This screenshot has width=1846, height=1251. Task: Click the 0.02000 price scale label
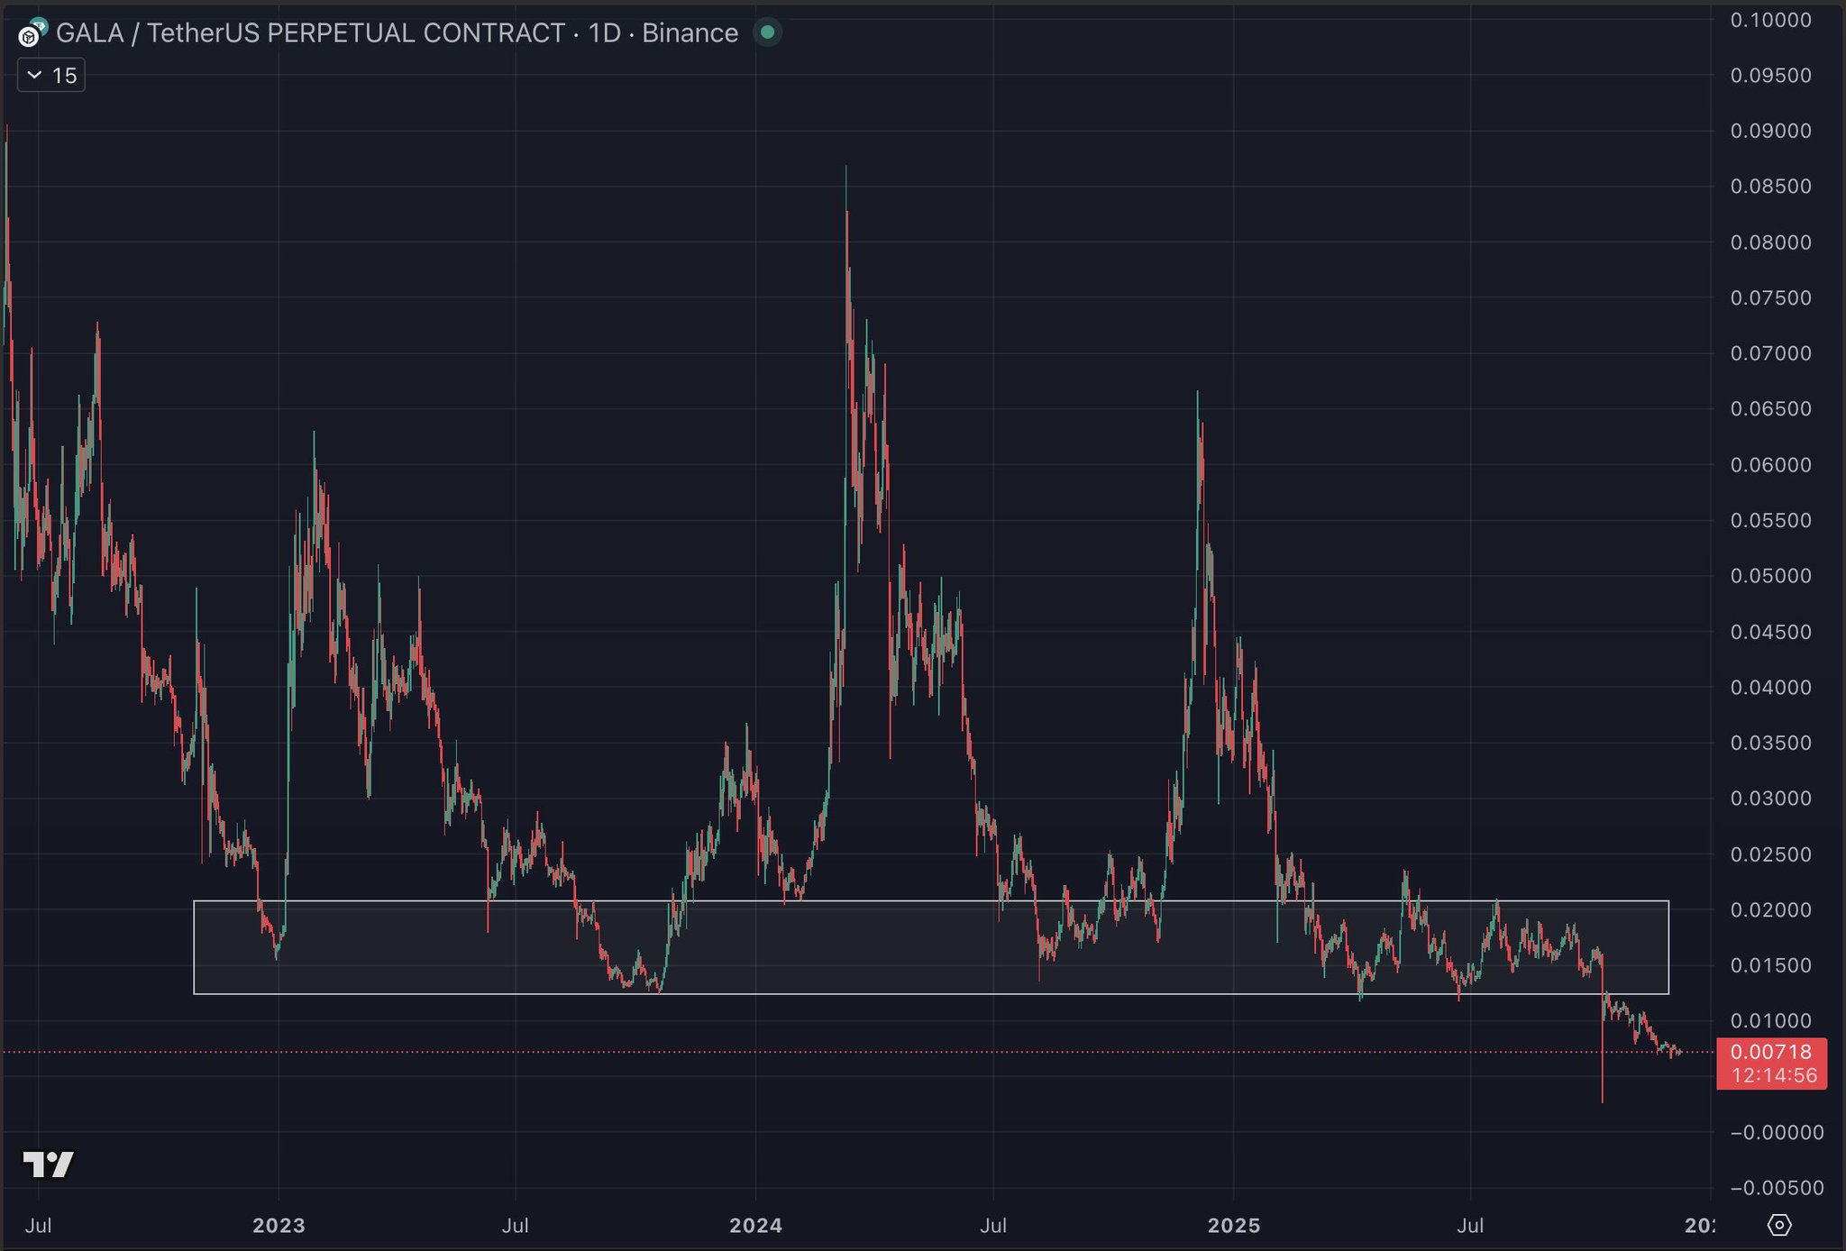[x=1770, y=909]
